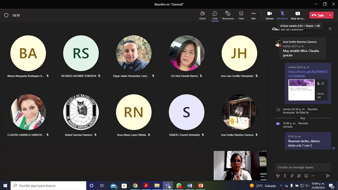Send the chat message
Screen dimensions: 338x190
[x=328, y=176]
